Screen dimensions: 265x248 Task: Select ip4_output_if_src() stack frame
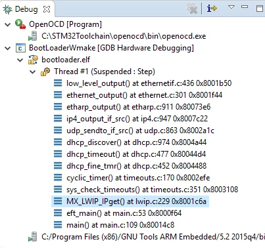pos(137,119)
